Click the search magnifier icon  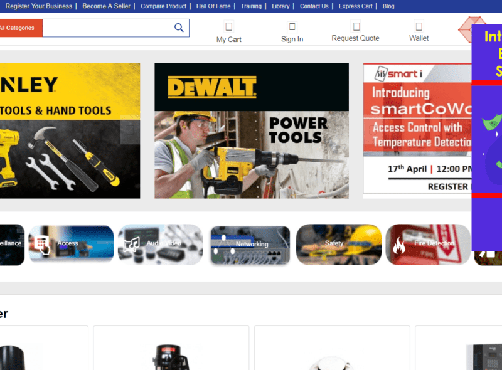(179, 28)
